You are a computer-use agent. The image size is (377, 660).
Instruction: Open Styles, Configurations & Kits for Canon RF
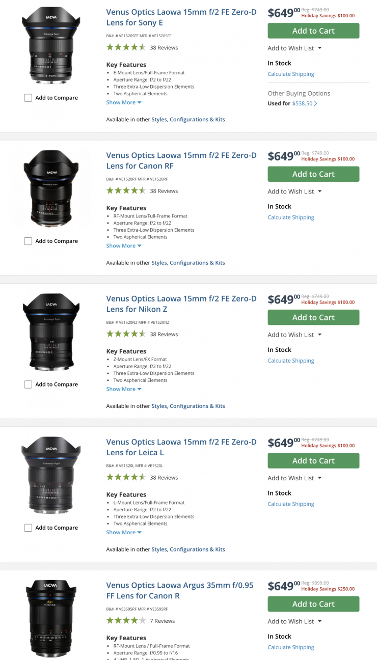click(x=188, y=263)
